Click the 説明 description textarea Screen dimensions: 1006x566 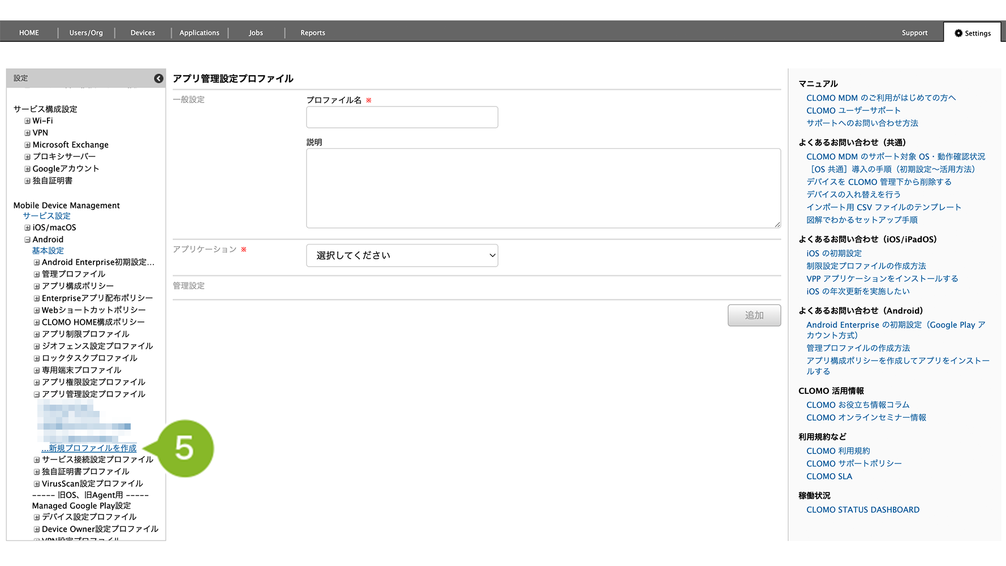(x=543, y=188)
